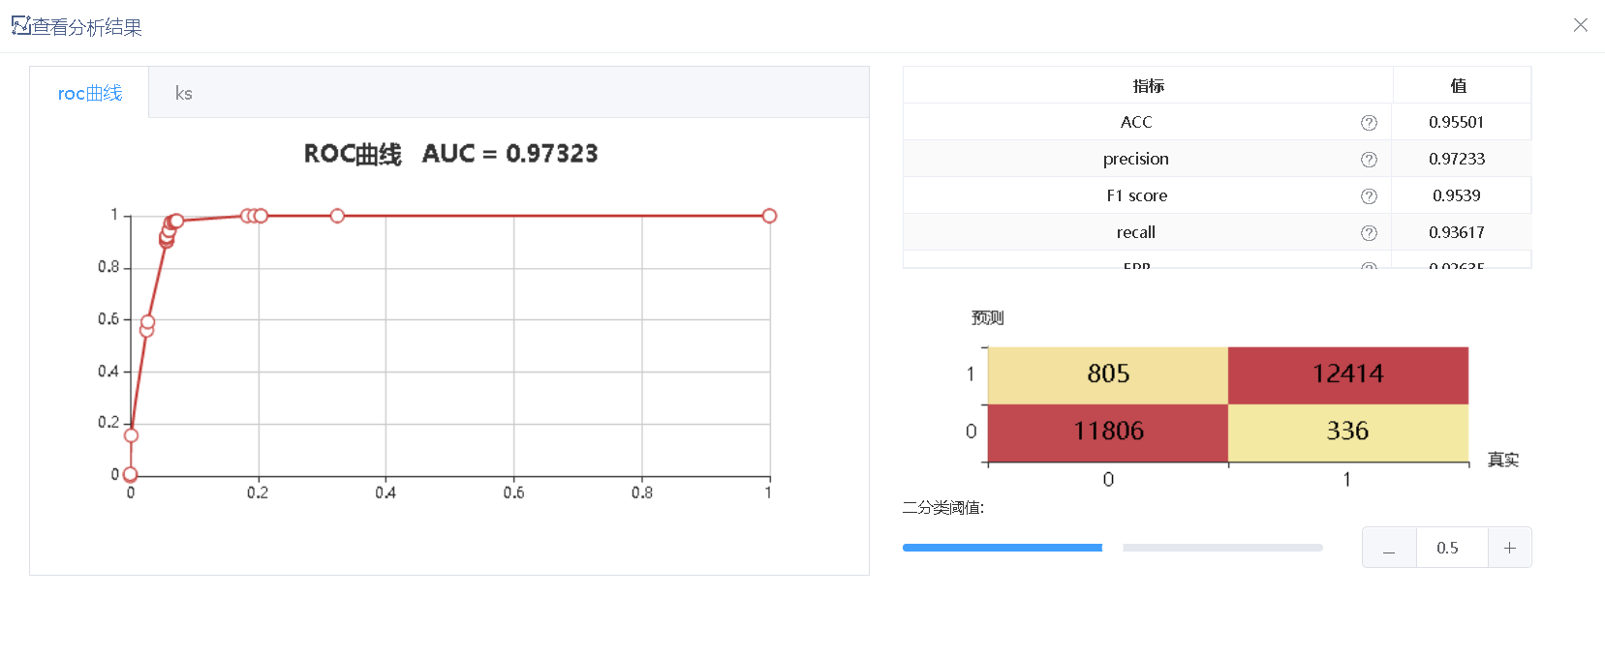Show help tooltip for F1 score metric
Viewport: 1605px width, 657px height.
click(1369, 196)
